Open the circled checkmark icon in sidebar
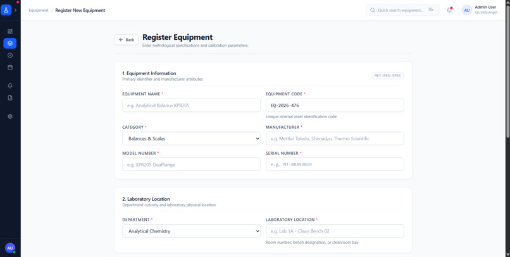The image size is (510, 257). pos(10,56)
